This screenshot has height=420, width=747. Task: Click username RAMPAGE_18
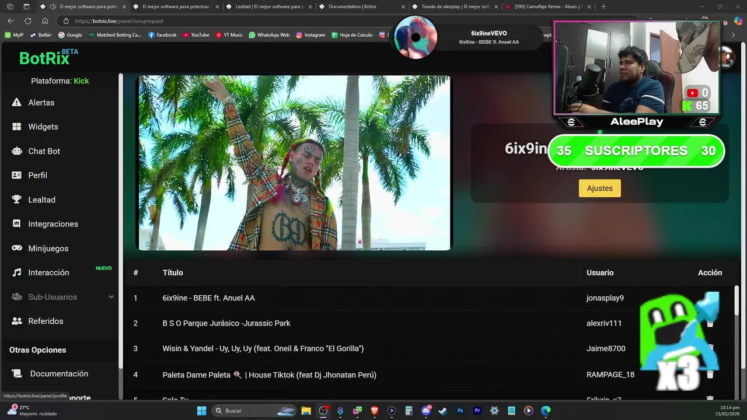[x=610, y=374]
